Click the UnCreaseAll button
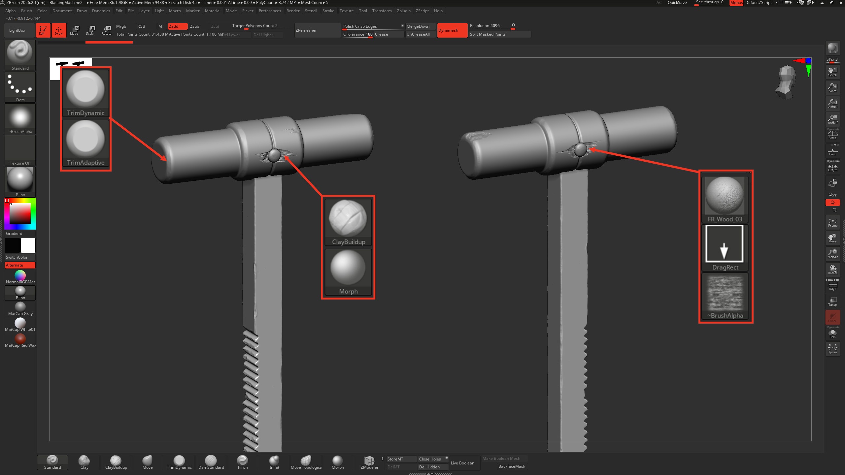845x475 pixels. tap(420, 34)
